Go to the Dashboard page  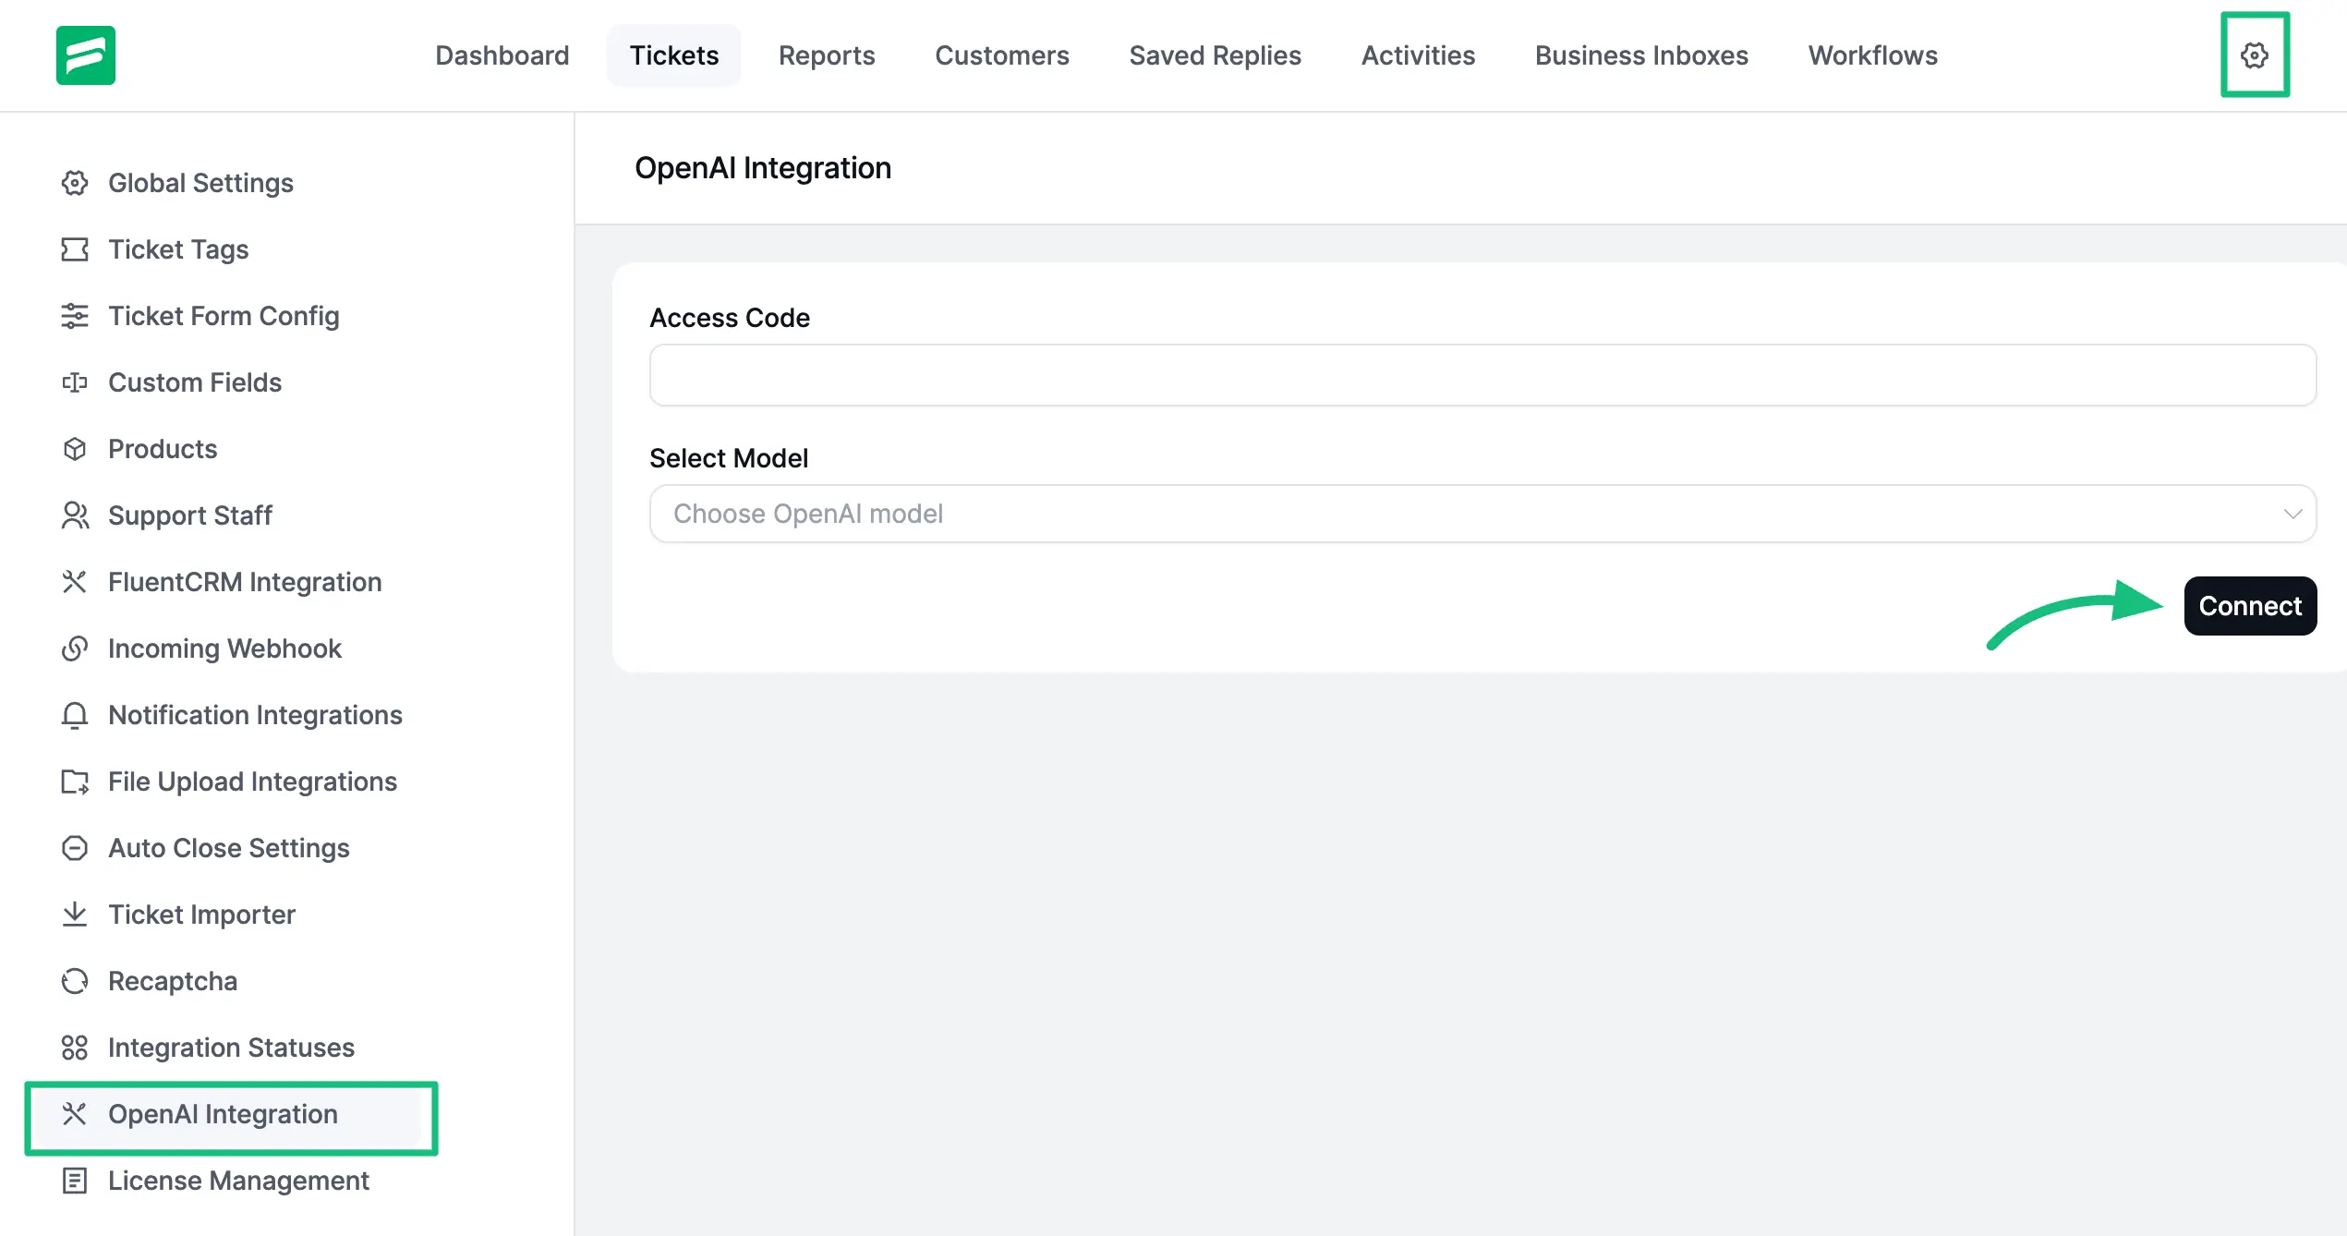pyautogui.click(x=502, y=55)
